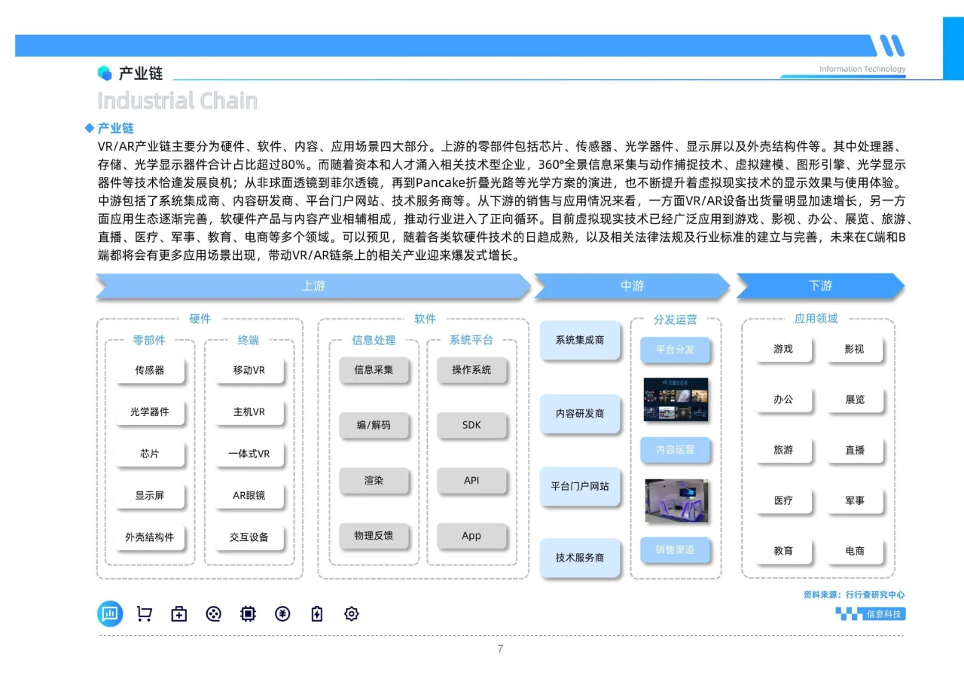This screenshot has height=682, width=964.
Task: Select the App box
Action: point(471,536)
